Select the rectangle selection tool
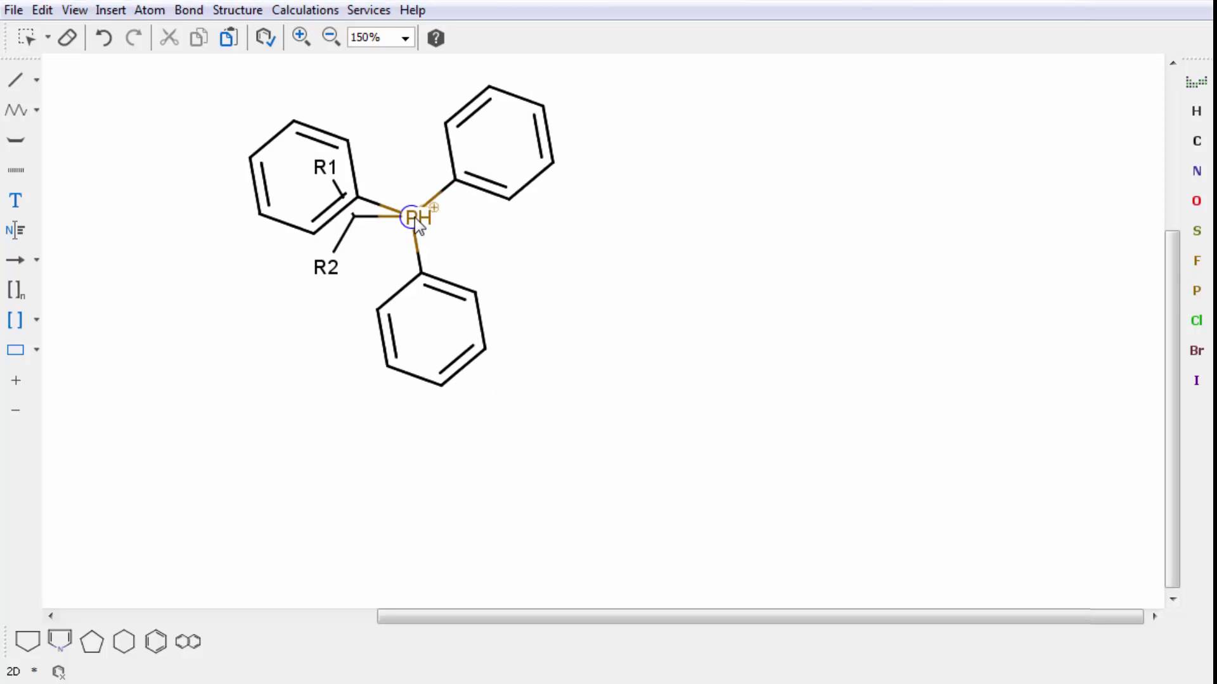 tap(27, 37)
